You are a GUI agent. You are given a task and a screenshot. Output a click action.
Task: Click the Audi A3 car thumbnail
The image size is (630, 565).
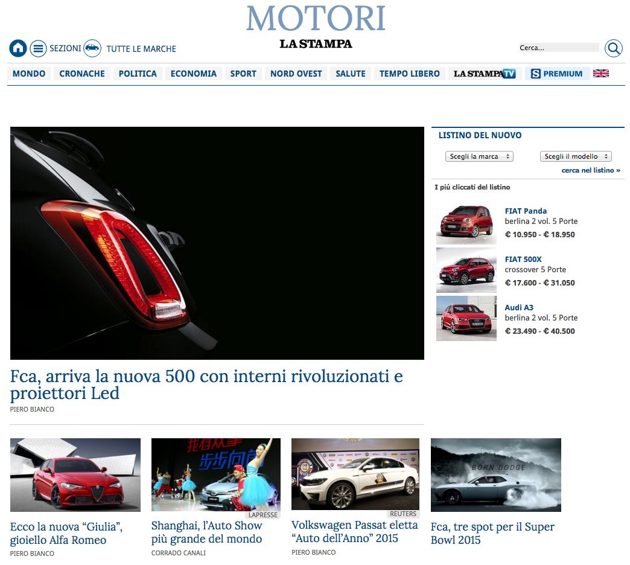(x=466, y=318)
